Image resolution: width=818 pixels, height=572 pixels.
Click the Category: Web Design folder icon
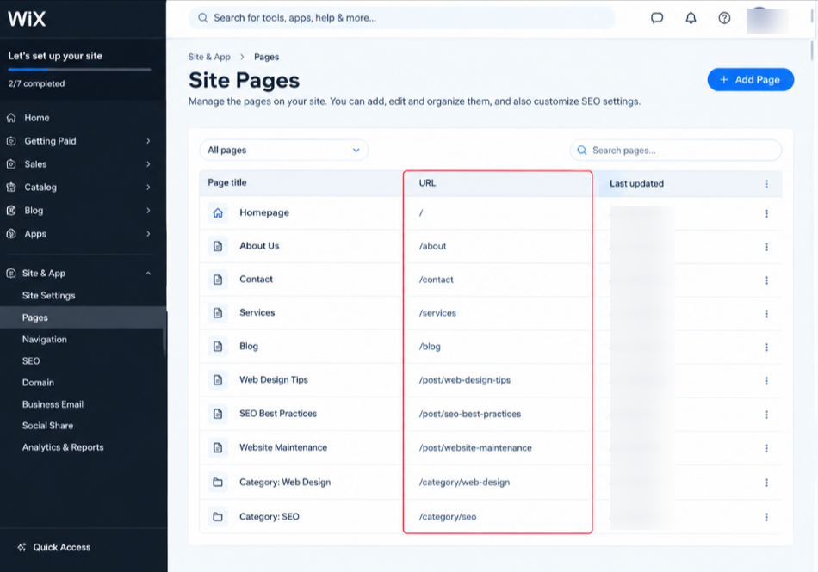[218, 482]
